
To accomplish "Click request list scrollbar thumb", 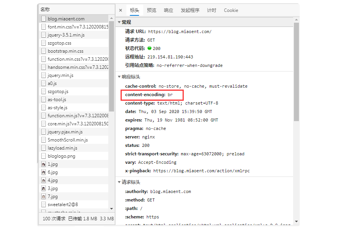I will click(x=111, y=67).
